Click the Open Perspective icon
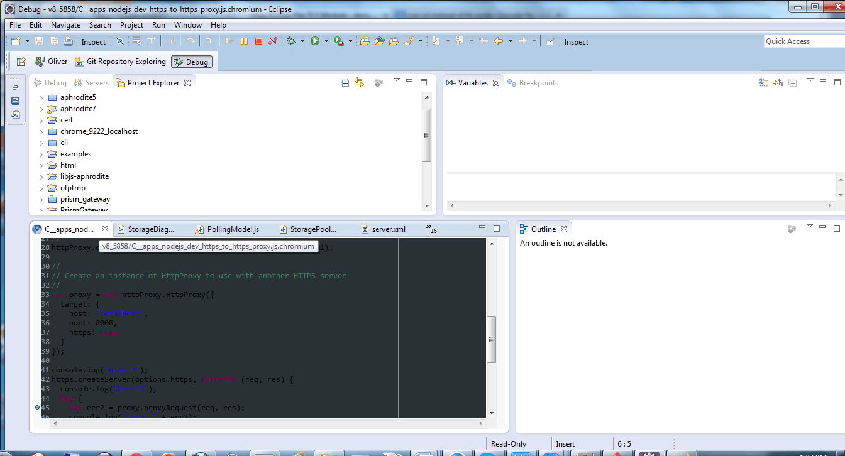The height and width of the screenshot is (456, 845). [x=21, y=62]
